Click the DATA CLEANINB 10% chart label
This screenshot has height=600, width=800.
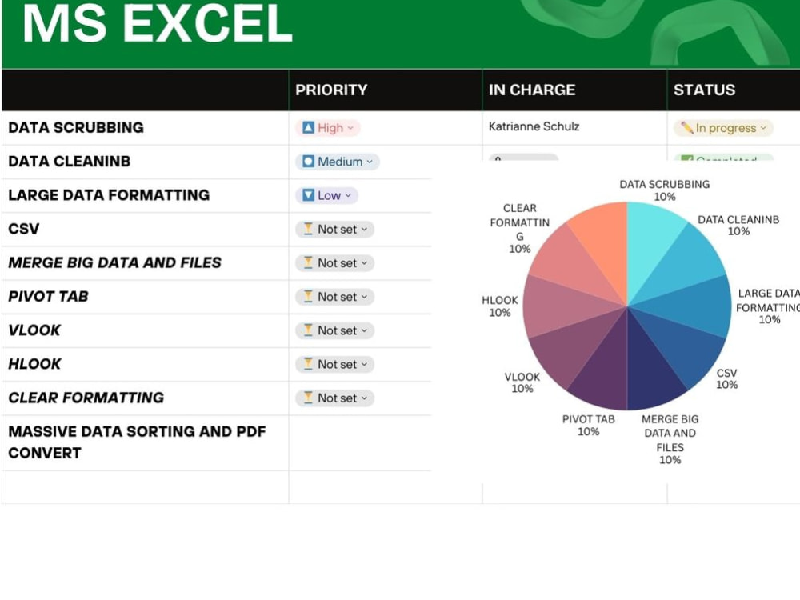(x=738, y=226)
